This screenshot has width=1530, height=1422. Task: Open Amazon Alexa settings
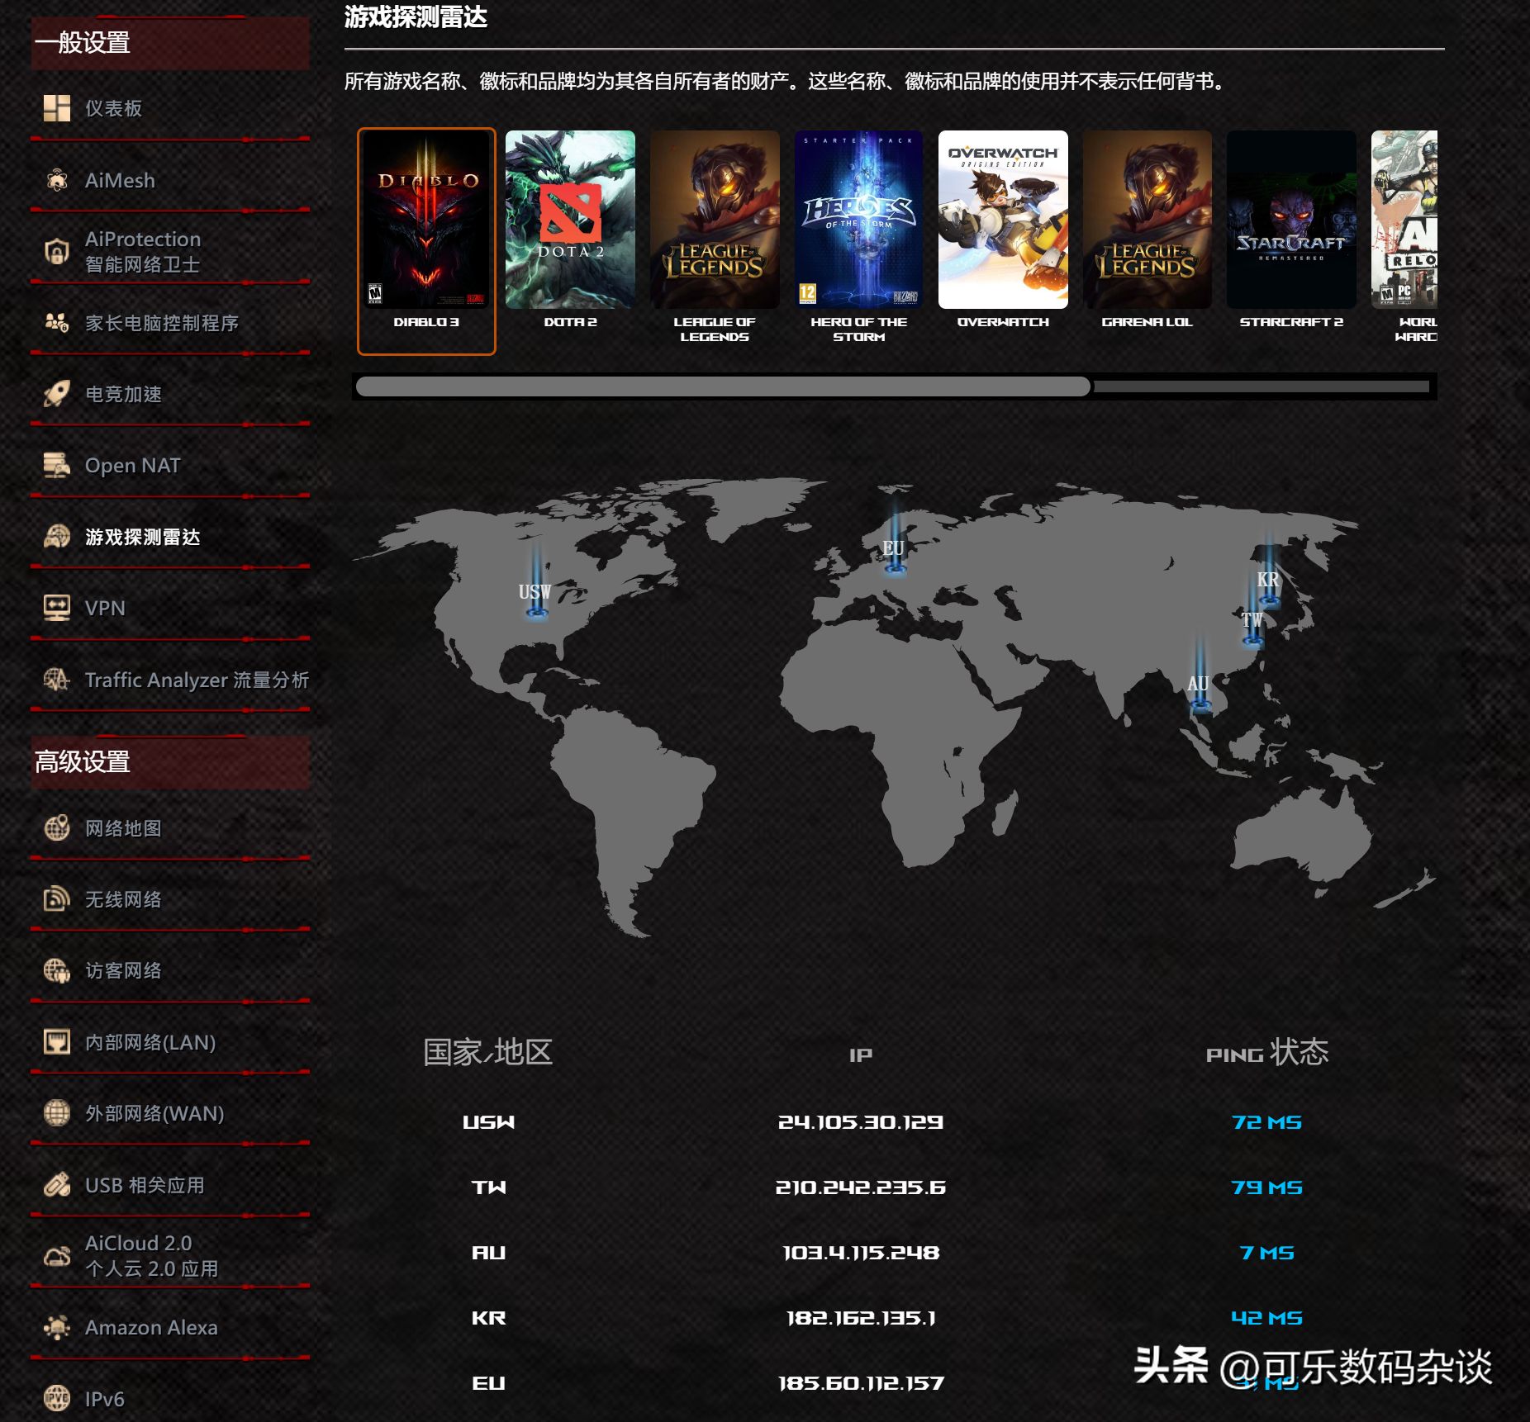151,1327
